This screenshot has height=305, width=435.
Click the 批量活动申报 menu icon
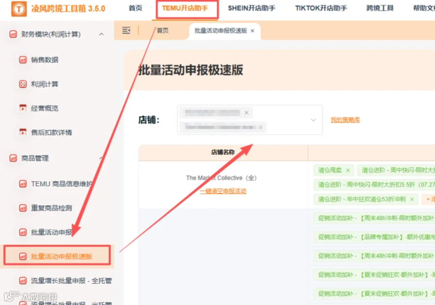pyautogui.click(x=23, y=232)
